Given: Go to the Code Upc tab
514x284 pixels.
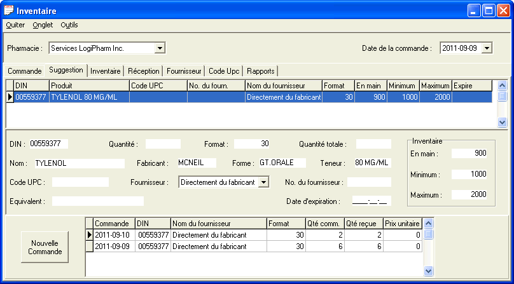Looking at the screenshot, I should 224,71.
